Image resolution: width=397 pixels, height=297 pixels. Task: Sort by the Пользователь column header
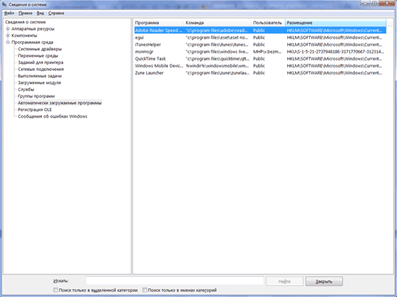click(x=269, y=23)
